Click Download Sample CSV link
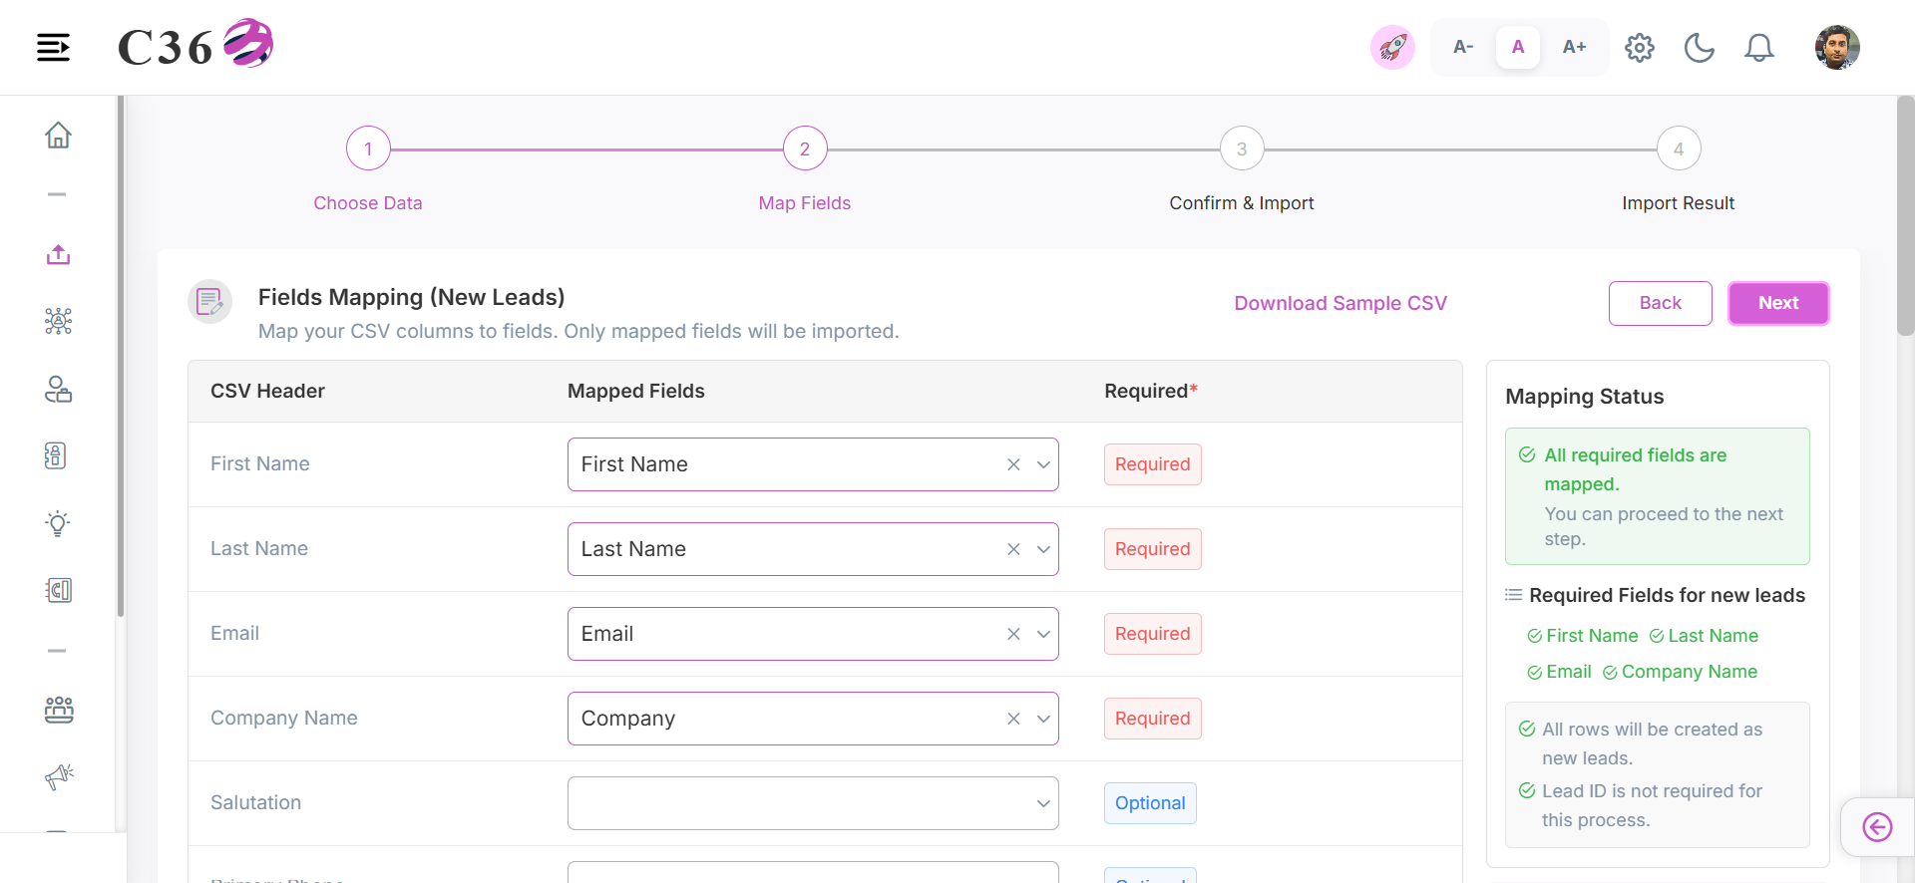 click(1340, 303)
